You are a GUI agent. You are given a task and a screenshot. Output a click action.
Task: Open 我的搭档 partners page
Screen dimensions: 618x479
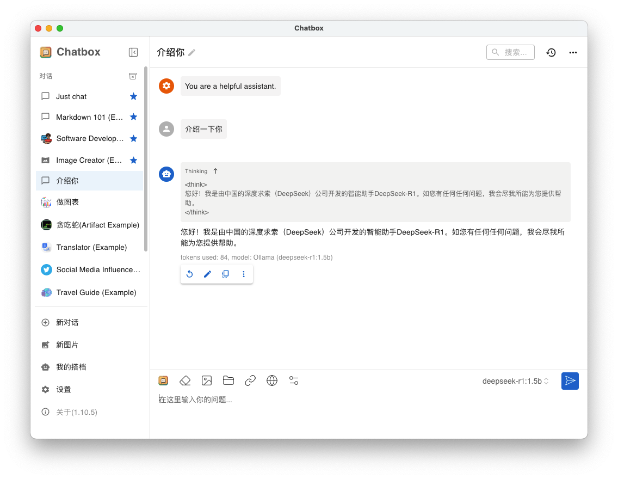[x=89, y=367]
